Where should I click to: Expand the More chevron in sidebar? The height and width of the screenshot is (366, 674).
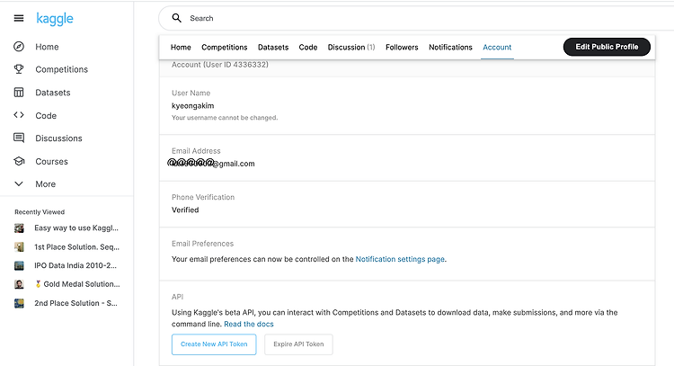(x=19, y=183)
